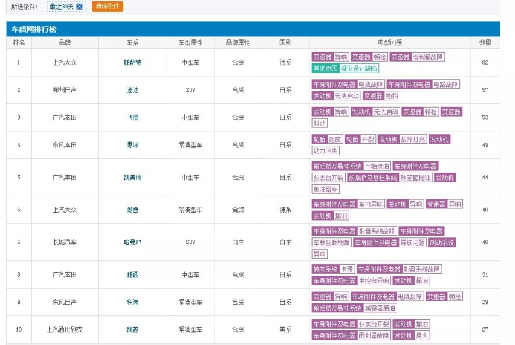
Task: Click the 清除条件 button
Action: (x=108, y=6)
